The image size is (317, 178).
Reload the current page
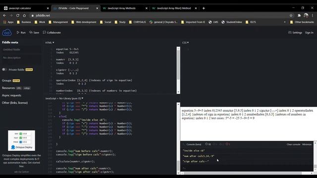tap(18, 15)
